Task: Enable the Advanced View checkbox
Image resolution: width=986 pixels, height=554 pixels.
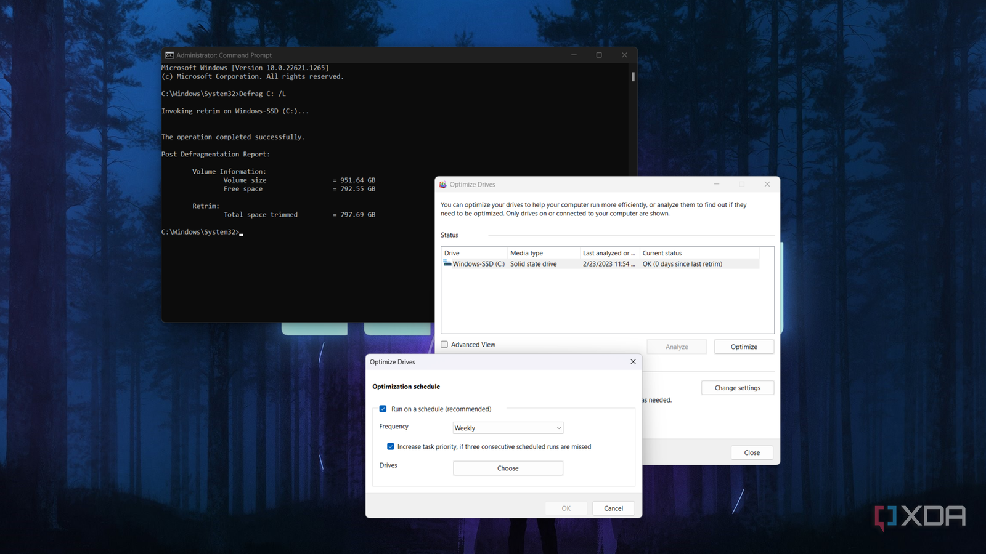Action: 444,344
